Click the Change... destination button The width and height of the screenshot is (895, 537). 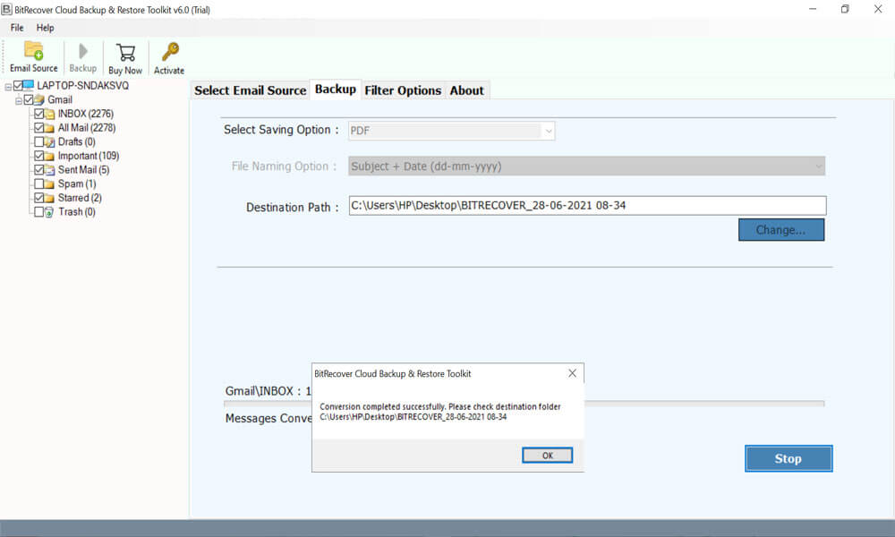pyautogui.click(x=780, y=230)
